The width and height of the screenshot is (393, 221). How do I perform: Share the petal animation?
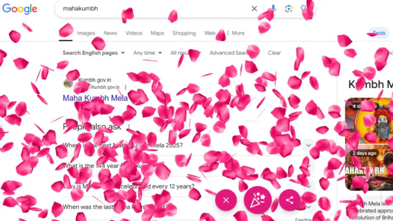(289, 200)
